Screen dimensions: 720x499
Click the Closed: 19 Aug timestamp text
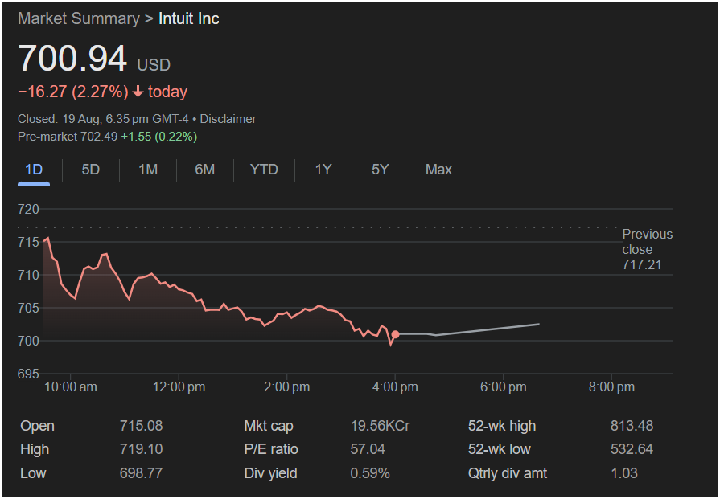[x=103, y=119]
